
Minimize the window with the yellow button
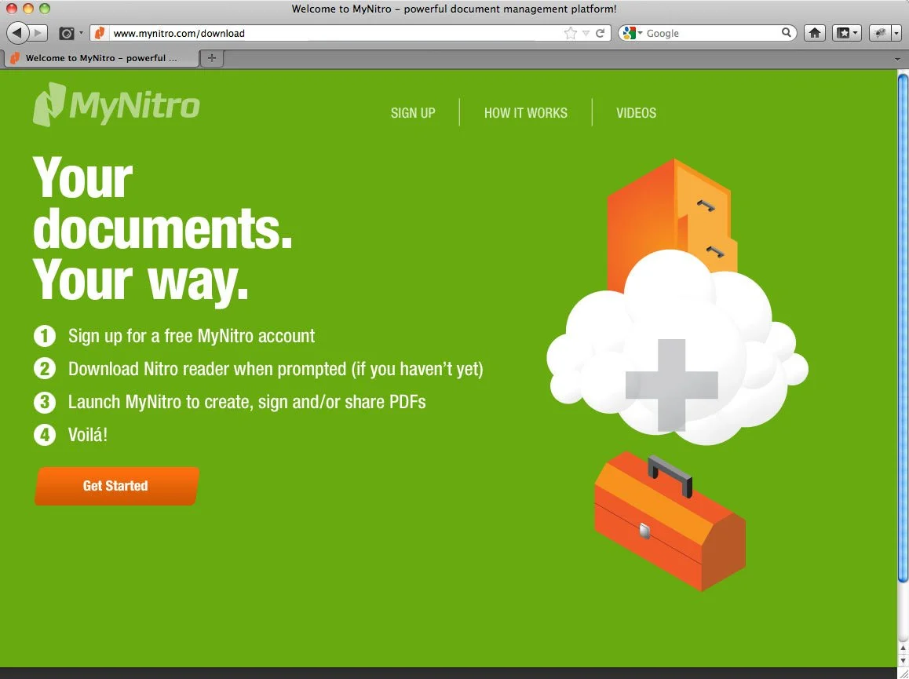pyautogui.click(x=27, y=8)
